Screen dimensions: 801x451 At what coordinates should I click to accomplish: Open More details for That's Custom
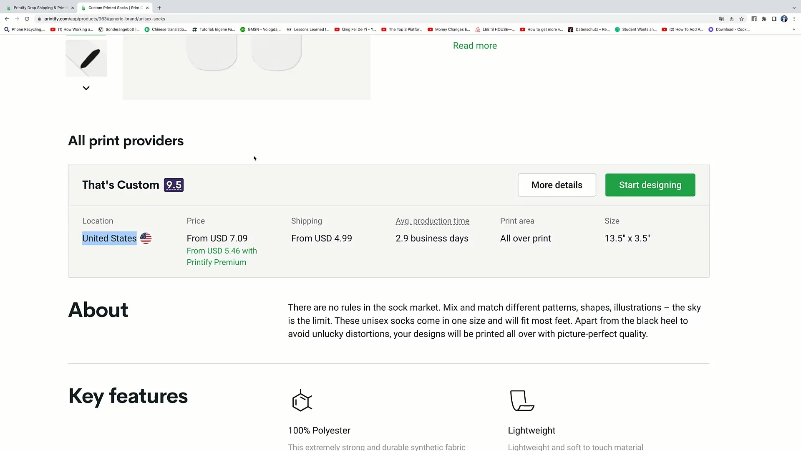(x=557, y=185)
